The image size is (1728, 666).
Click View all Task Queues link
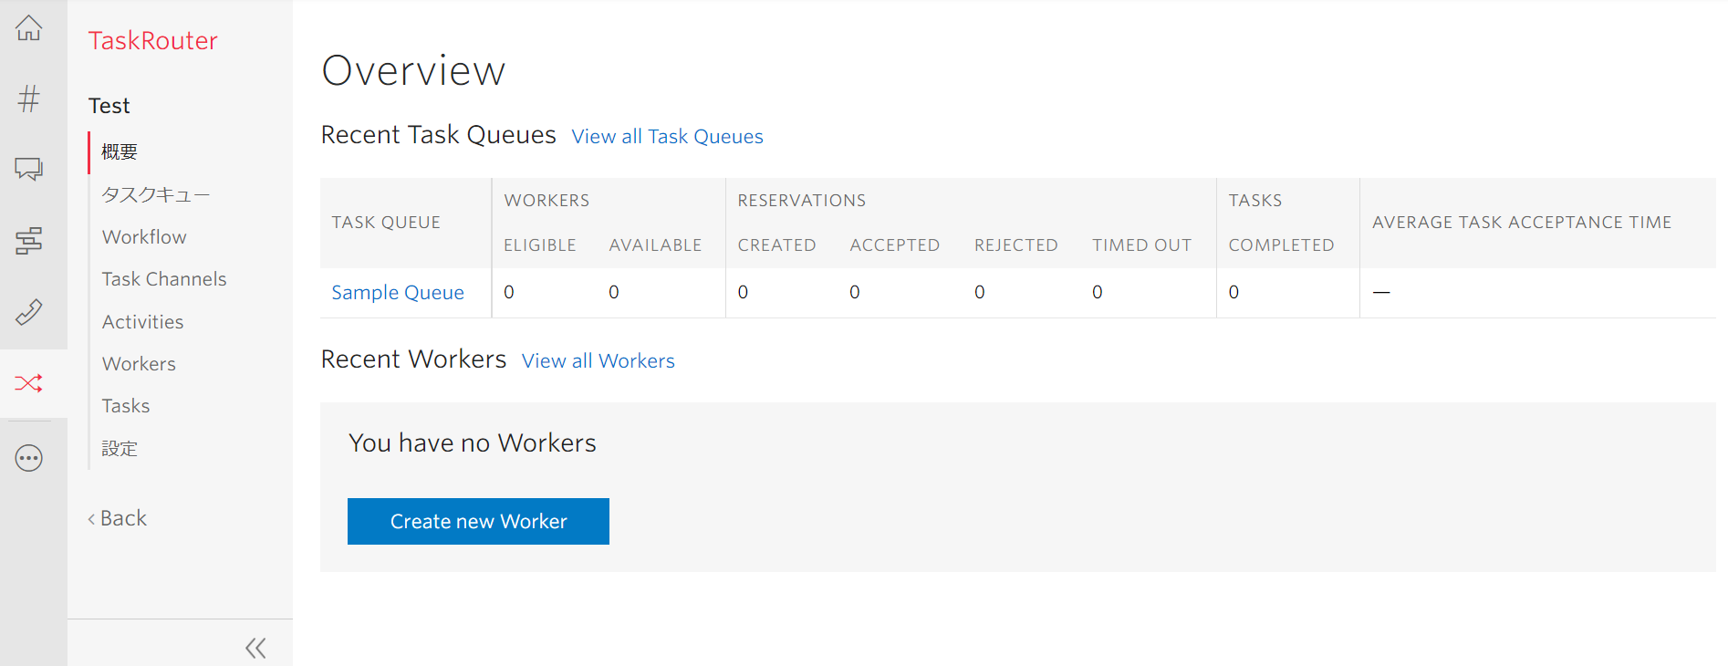click(x=667, y=137)
